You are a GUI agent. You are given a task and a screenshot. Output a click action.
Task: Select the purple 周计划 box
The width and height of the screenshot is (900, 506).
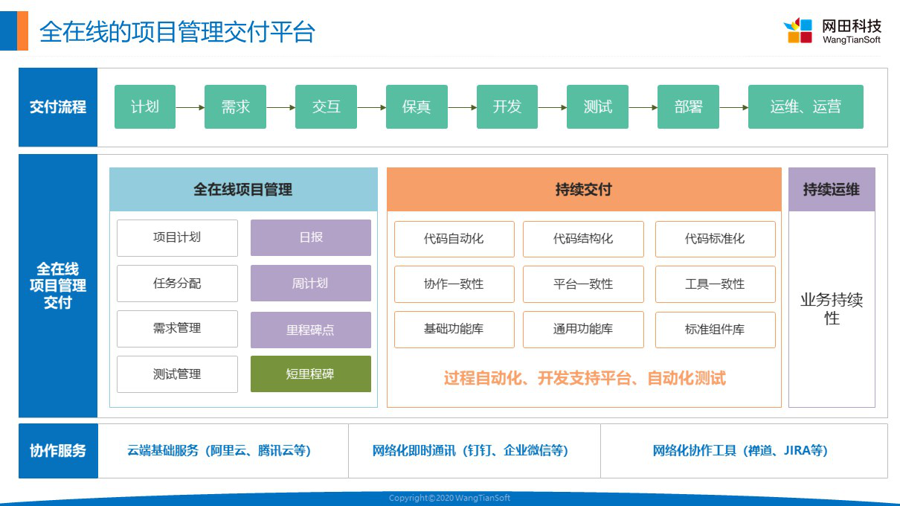tap(311, 284)
